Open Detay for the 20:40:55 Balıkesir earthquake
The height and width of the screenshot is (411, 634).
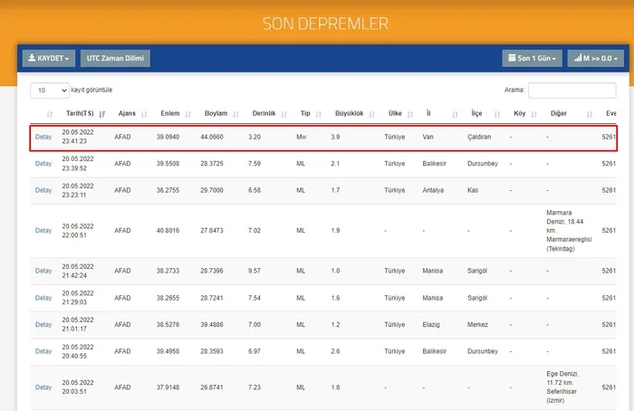click(x=43, y=351)
